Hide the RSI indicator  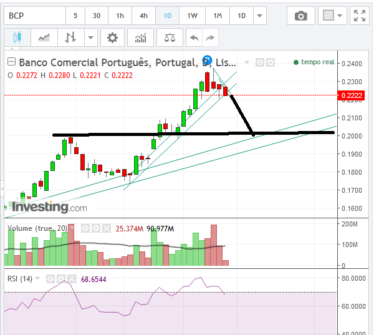click(x=50, y=279)
